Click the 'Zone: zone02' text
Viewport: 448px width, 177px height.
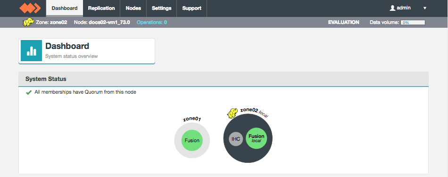tap(51, 22)
